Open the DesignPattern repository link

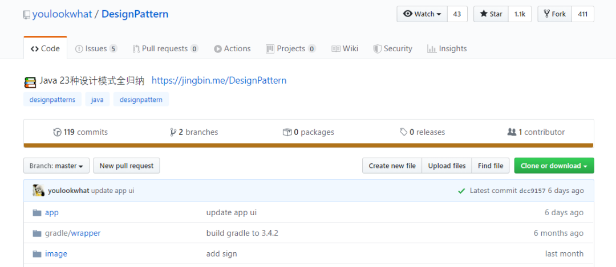[135, 14]
